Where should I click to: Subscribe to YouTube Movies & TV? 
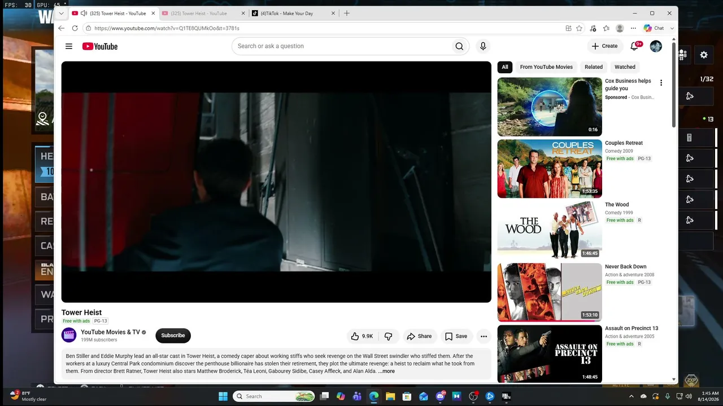click(173, 336)
